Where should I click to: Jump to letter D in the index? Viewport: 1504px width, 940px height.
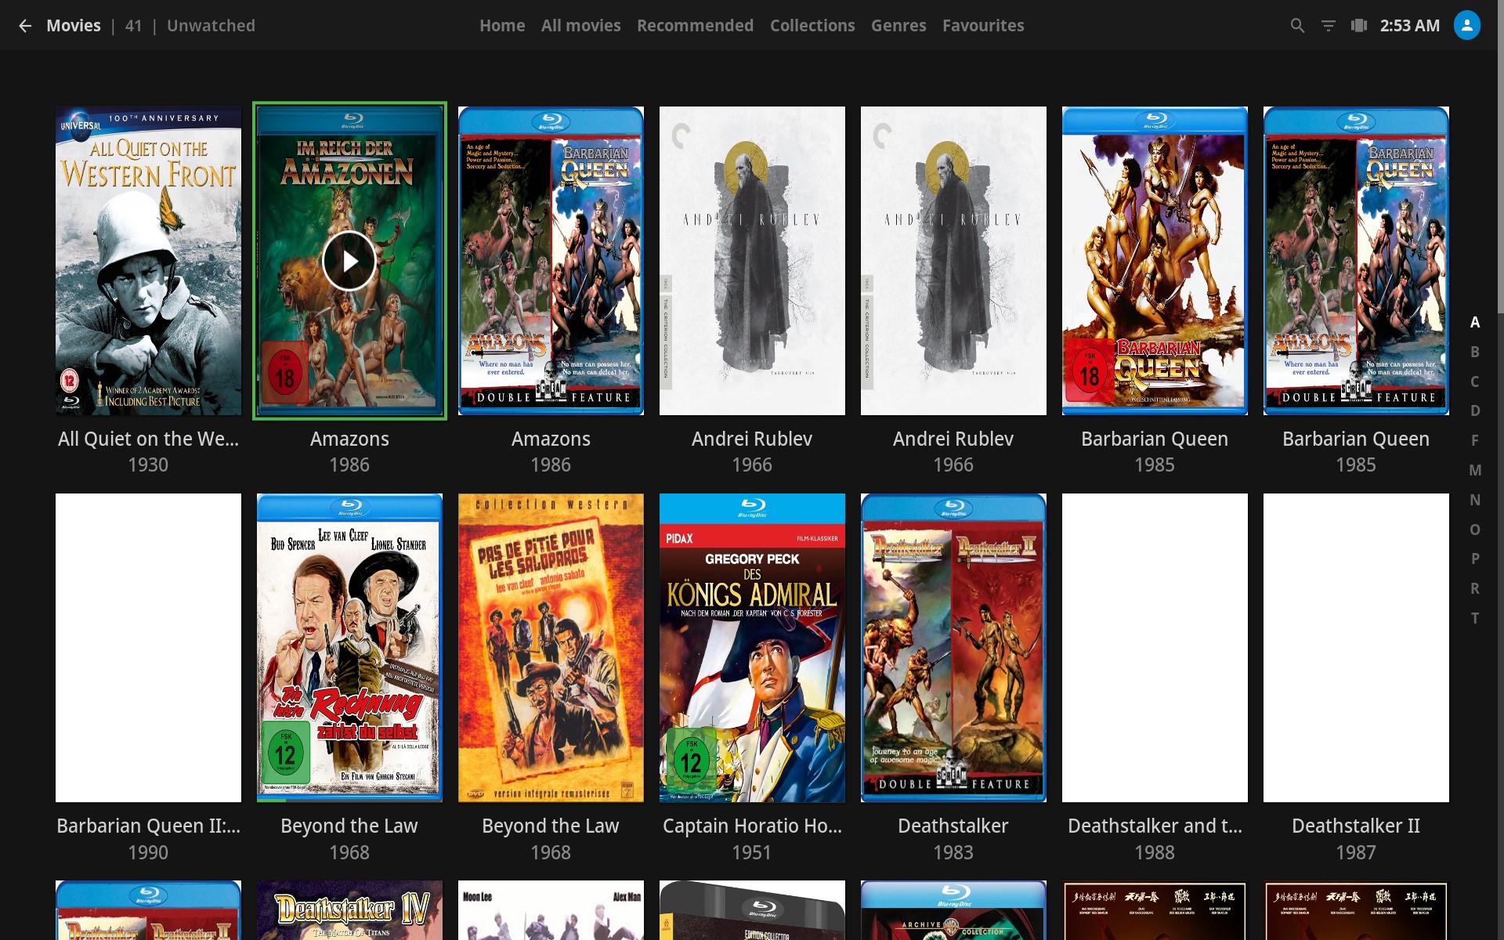point(1475,410)
